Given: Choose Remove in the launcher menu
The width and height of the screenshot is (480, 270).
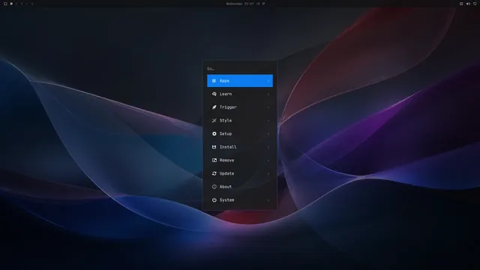Looking at the screenshot, I should point(240,160).
